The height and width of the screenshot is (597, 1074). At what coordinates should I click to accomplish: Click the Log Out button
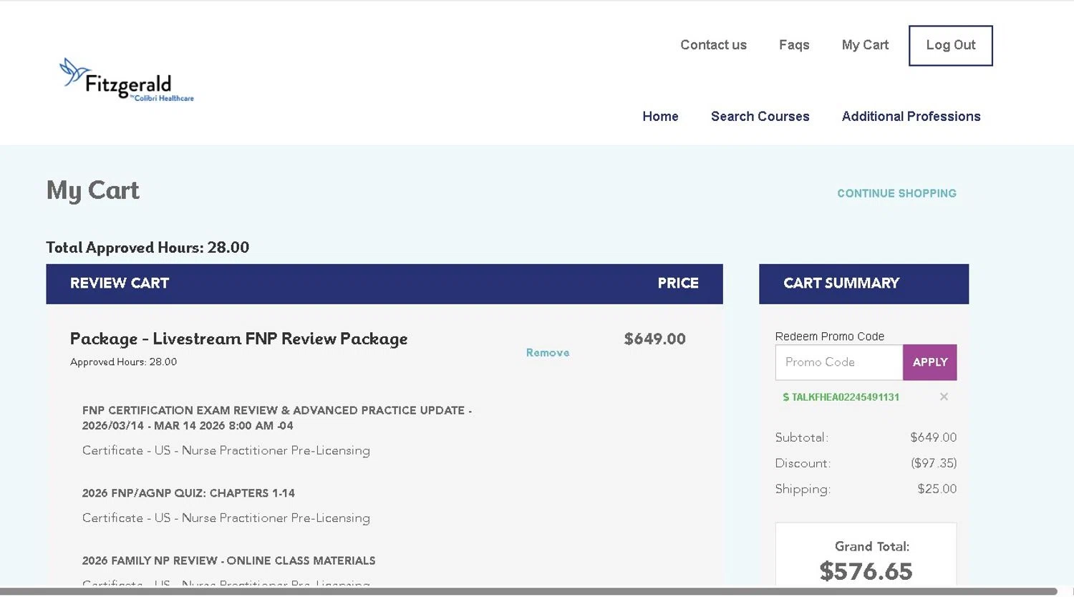click(951, 46)
